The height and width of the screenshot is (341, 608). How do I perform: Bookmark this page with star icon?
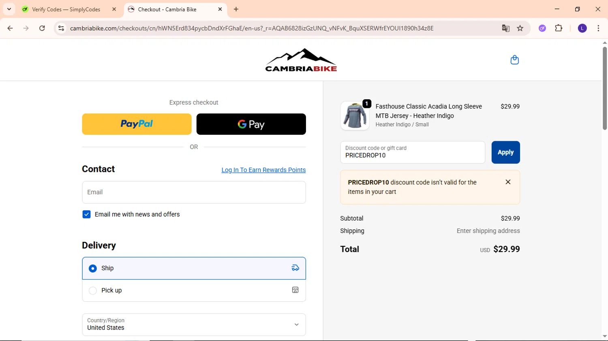tap(520, 28)
